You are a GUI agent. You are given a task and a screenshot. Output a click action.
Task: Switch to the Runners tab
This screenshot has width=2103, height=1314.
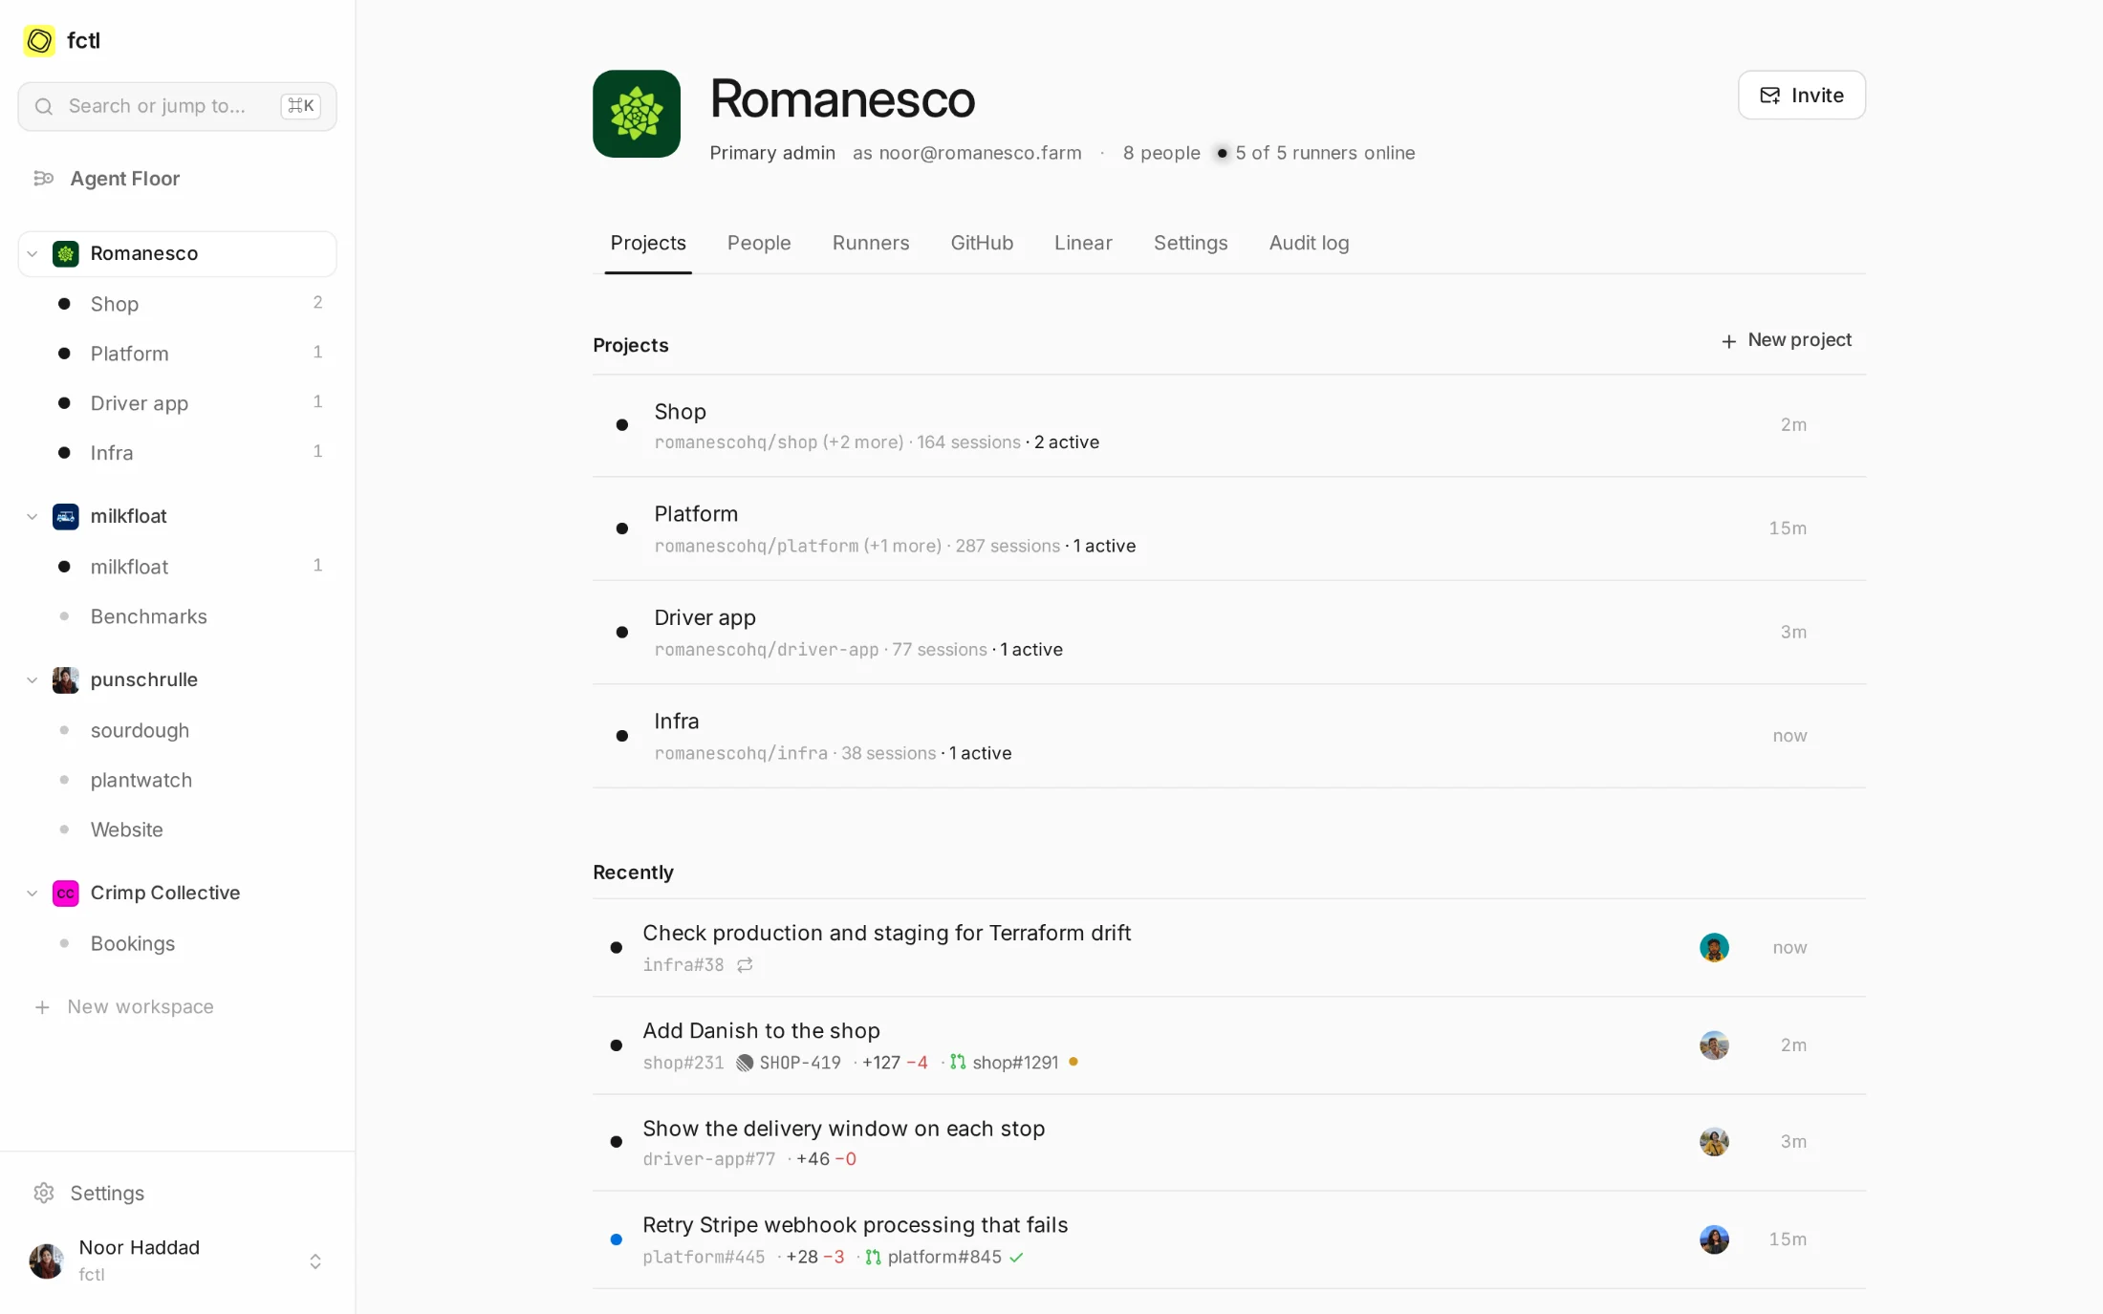(x=871, y=243)
